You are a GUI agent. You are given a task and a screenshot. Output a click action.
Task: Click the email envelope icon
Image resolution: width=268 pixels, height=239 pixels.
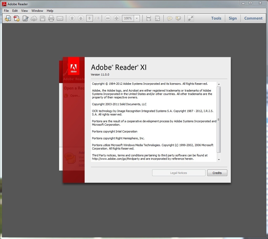coord(60,18)
